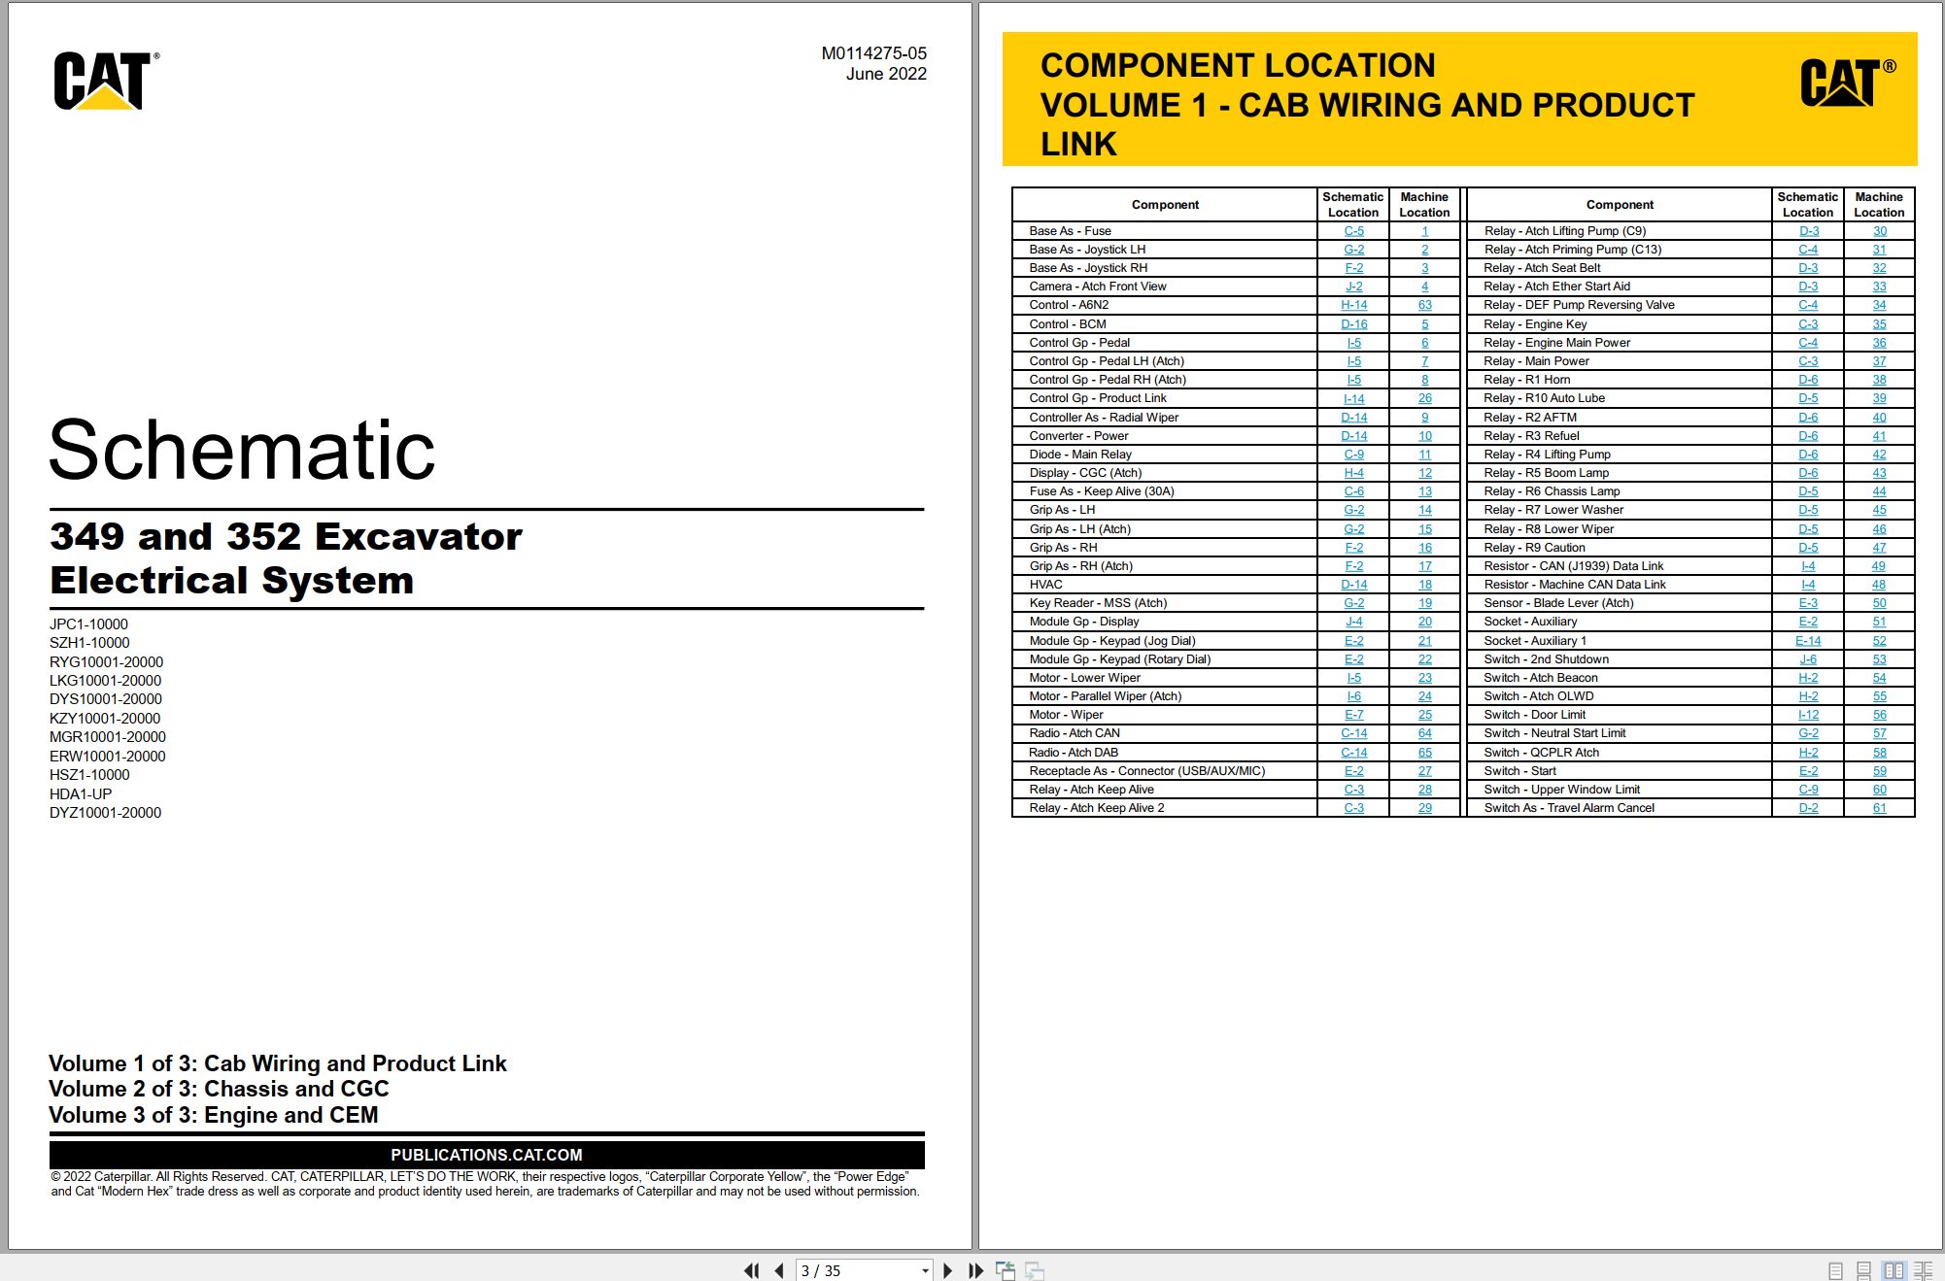This screenshot has height=1281, width=1945.
Task: Open machine location 37 for Relay - Main Power
Action: pos(1879,361)
